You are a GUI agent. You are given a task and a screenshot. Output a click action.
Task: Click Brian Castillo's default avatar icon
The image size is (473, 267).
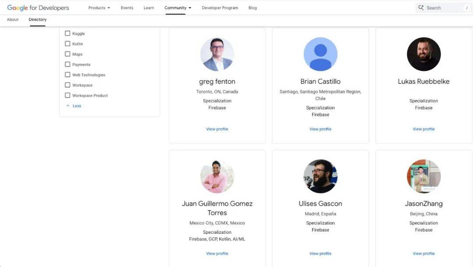tap(320, 53)
